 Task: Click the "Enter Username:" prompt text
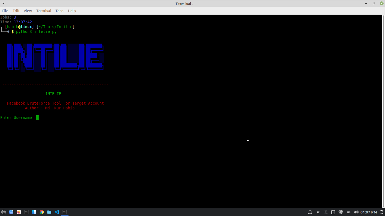tap(17, 118)
